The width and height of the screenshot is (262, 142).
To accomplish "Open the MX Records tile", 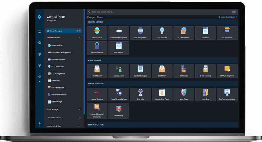I will (x=184, y=71).
